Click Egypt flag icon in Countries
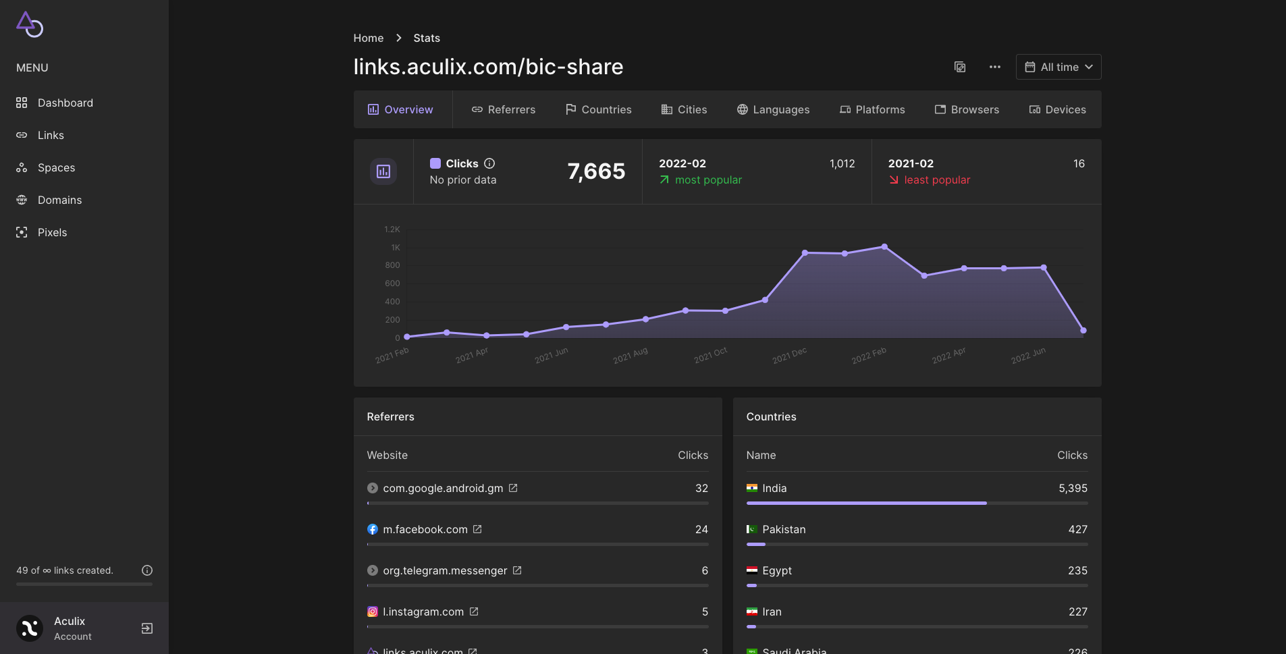The height and width of the screenshot is (654, 1286). point(752,570)
